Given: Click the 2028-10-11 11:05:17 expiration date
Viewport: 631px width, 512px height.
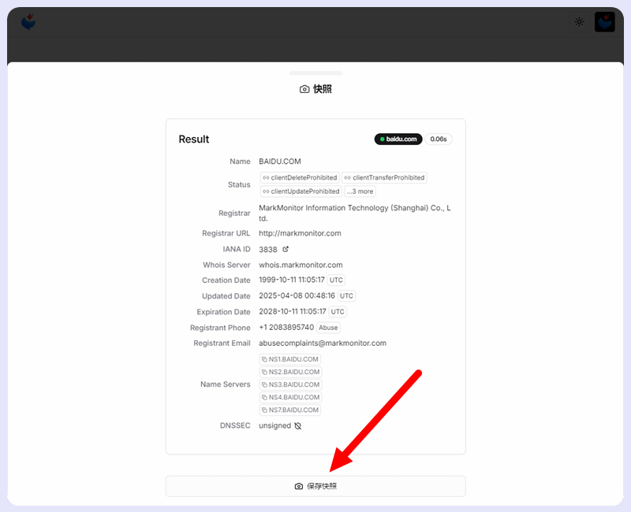Looking at the screenshot, I should pos(292,311).
